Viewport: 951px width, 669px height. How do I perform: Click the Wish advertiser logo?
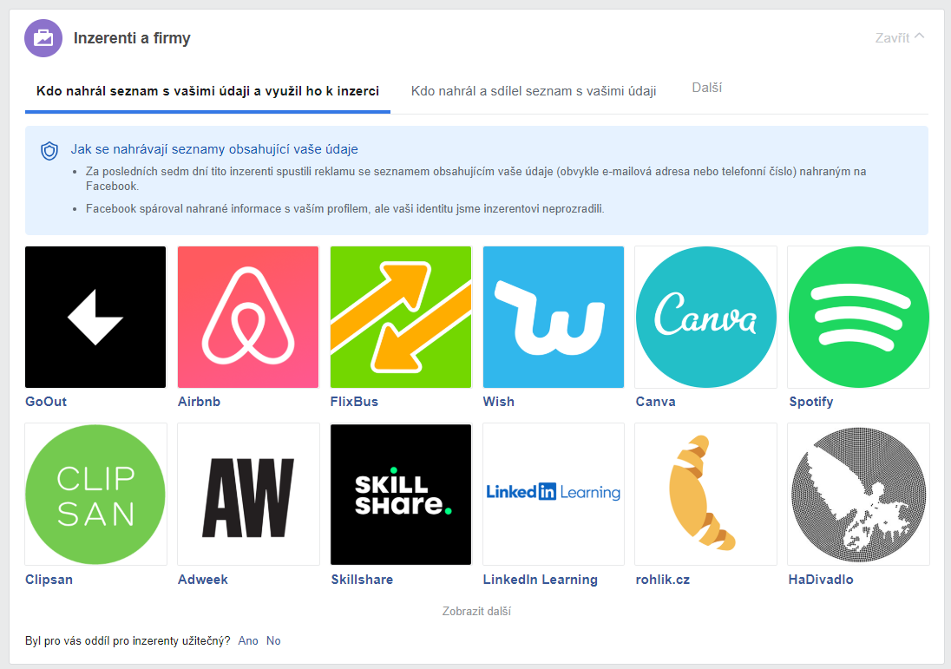[x=553, y=317]
